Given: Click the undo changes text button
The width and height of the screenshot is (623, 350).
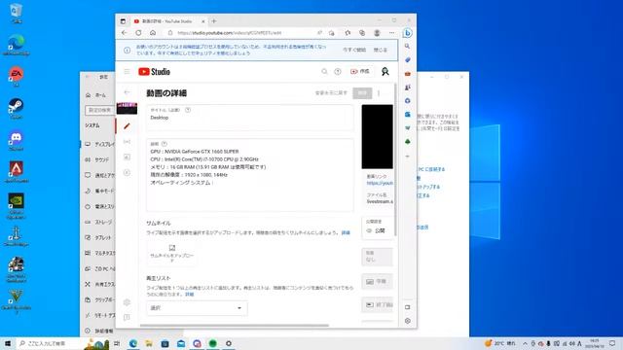Looking at the screenshot, I should tap(331, 93).
